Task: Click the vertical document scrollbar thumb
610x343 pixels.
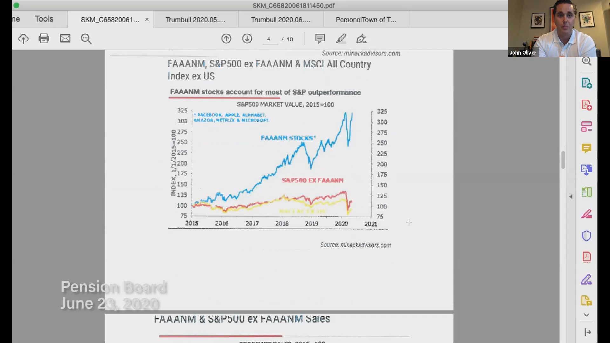Action: [x=563, y=160]
